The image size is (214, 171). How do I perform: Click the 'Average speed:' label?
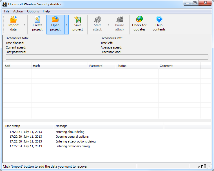112,47
